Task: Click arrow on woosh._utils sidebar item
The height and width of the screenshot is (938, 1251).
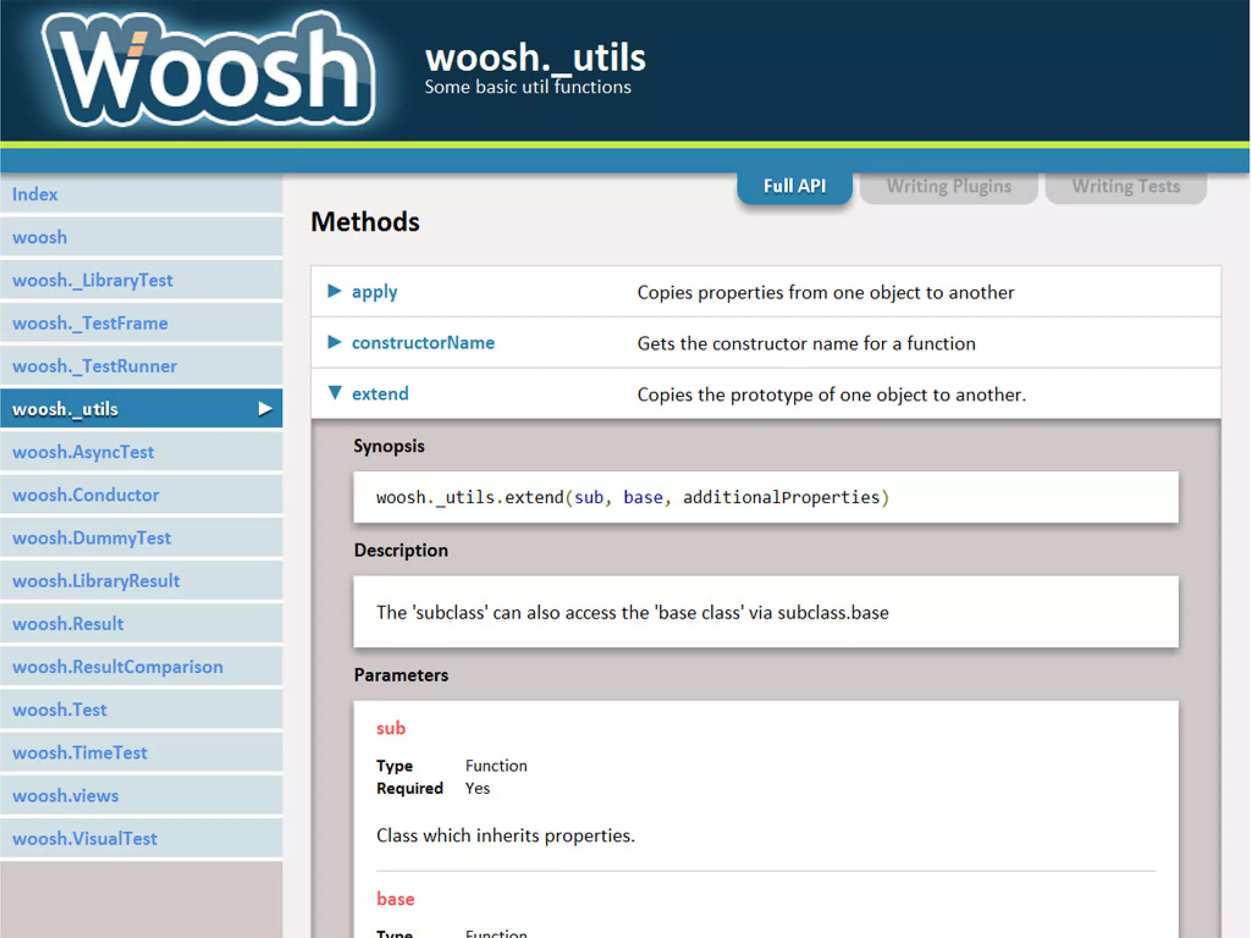Action: (265, 409)
